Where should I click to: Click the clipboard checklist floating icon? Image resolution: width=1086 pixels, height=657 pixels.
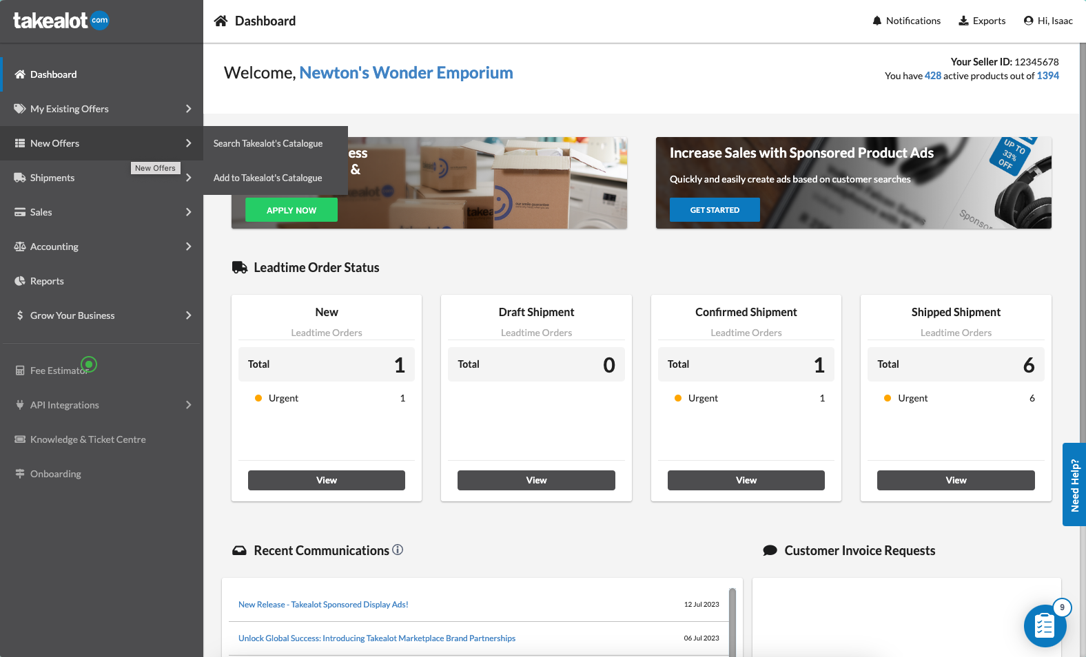(x=1044, y=626)
